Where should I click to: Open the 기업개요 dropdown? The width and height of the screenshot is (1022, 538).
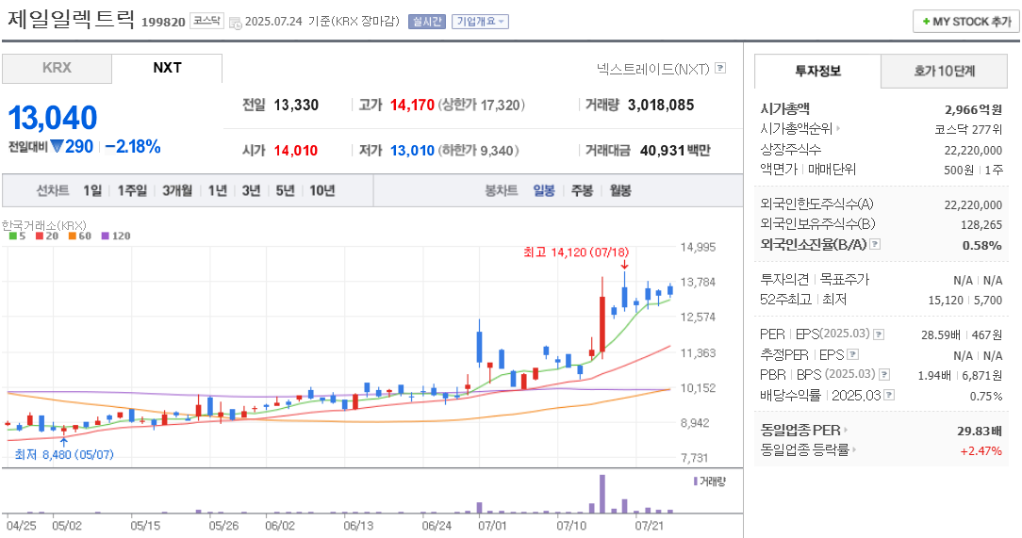[481, 22]
